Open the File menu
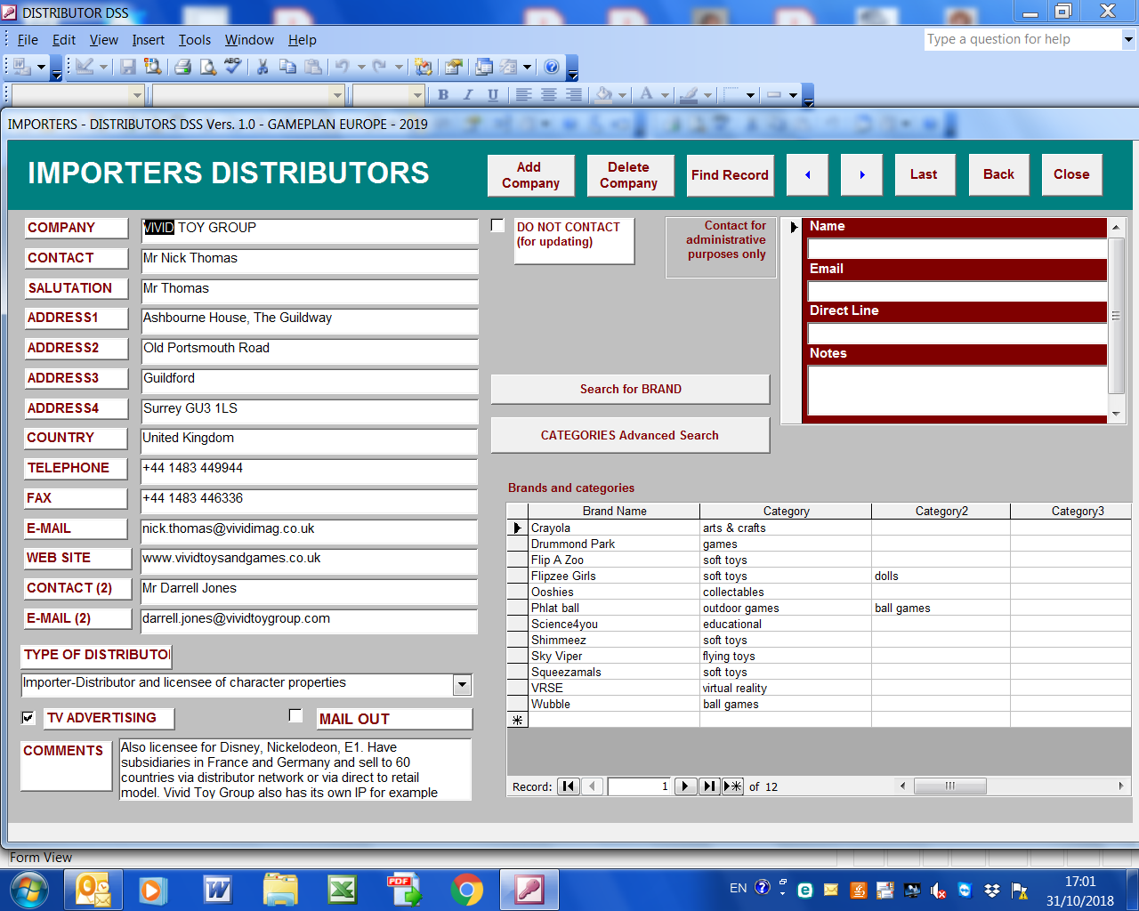This screenshot has height=911, width=1139. 28,40
